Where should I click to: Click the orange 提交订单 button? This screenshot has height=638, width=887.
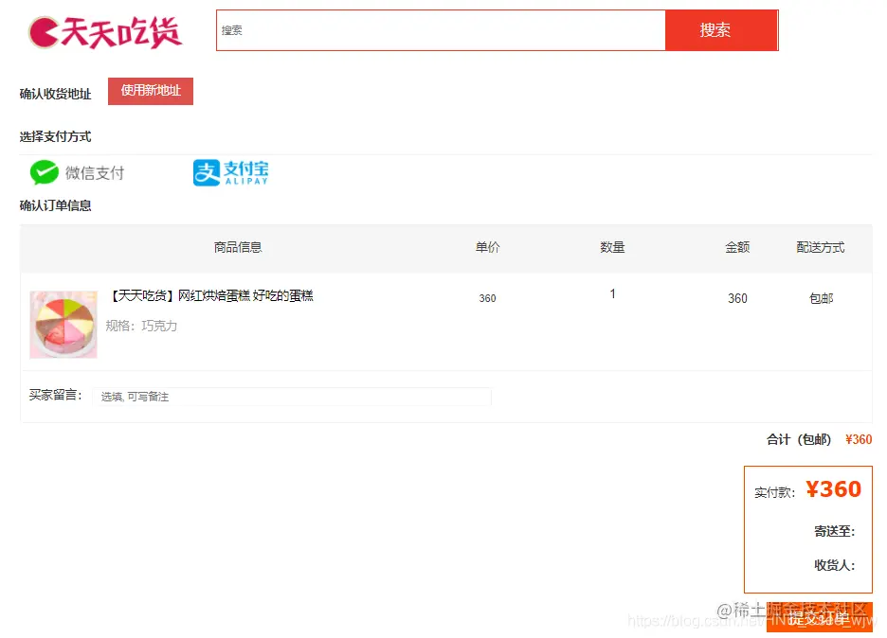[x=819, y=617]
